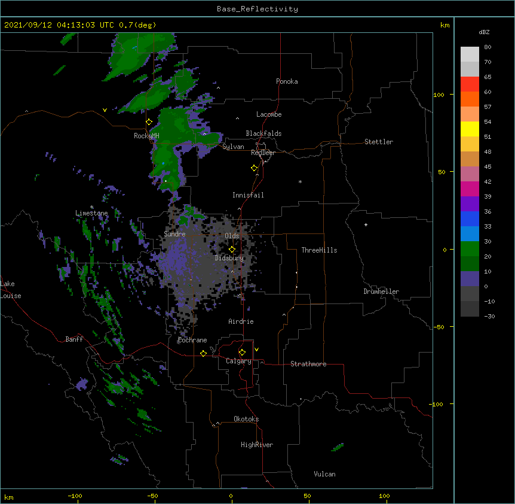
Task: Click the Drumheller city label
Action: click(381, 292)
